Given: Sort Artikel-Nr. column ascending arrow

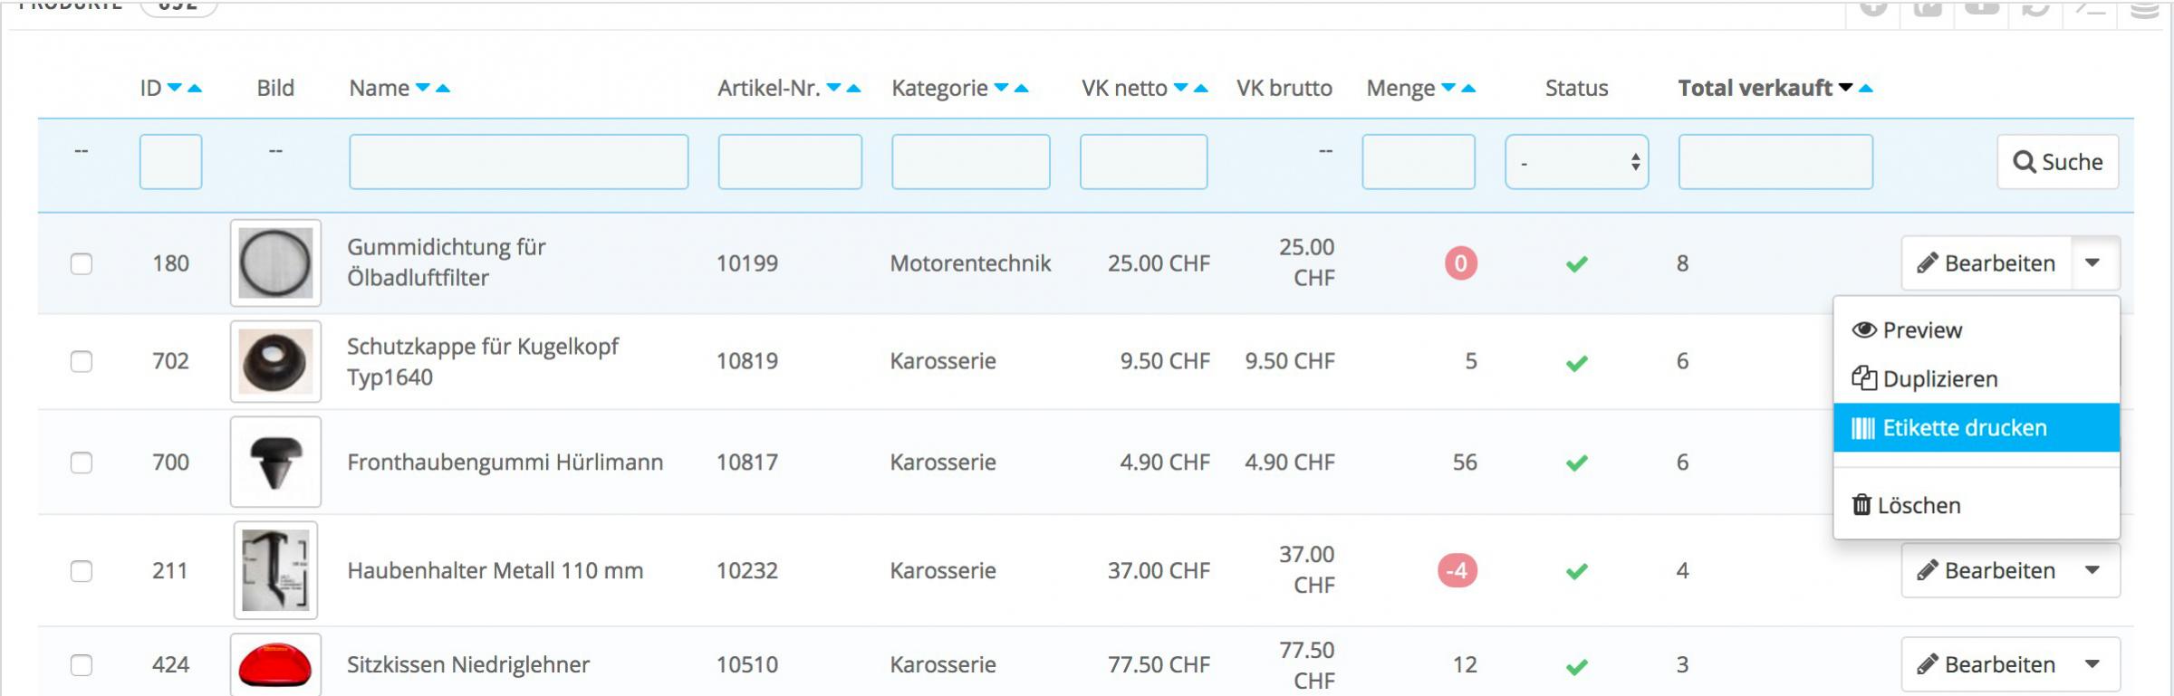Looking at the screenshot, I should (853, 89).
